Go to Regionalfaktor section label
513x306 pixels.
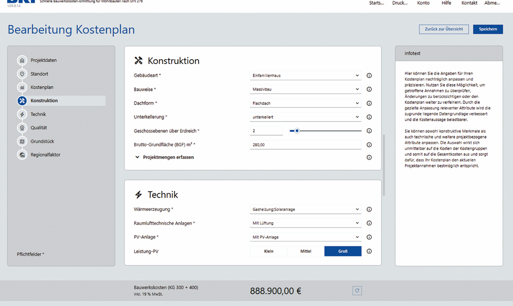46,155
